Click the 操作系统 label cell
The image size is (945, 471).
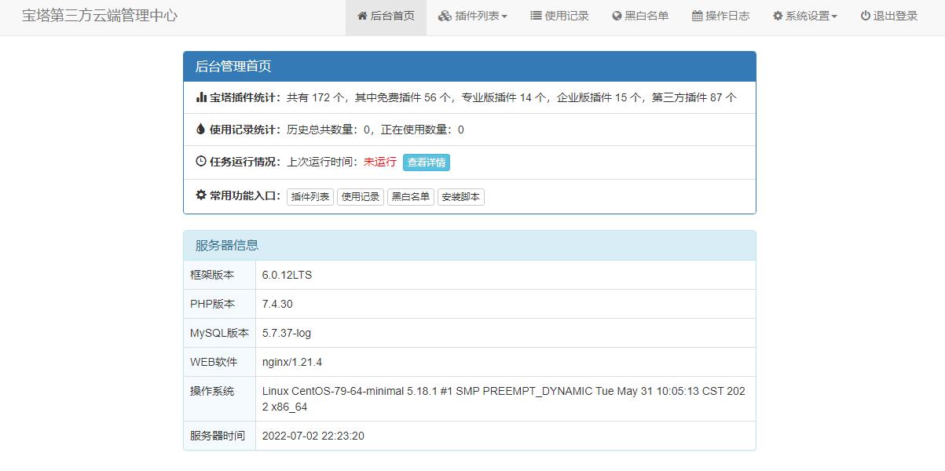coord(220,399)
